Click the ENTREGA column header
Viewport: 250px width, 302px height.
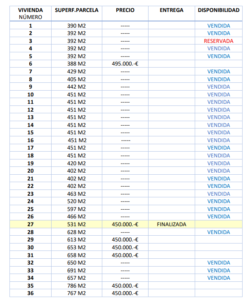point(171,10)
